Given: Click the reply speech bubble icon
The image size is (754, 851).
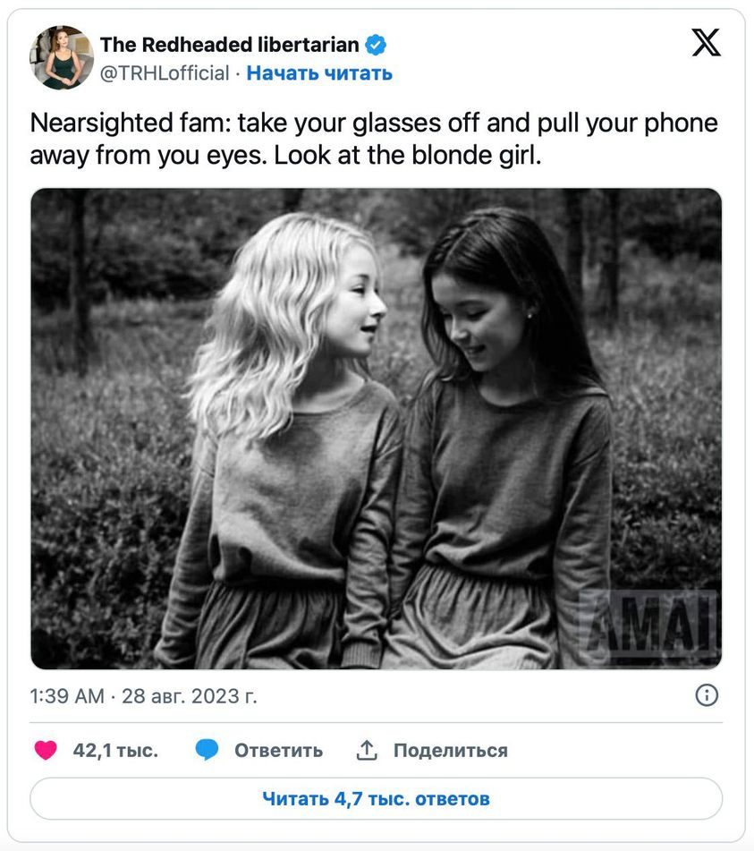Looking at the screenshot, I should 208,750.
